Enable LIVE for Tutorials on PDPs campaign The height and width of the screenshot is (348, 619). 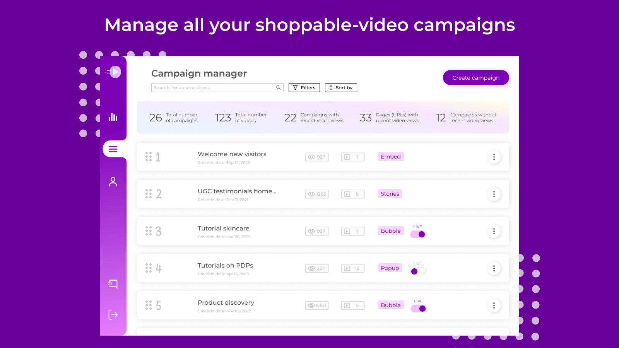418,271
